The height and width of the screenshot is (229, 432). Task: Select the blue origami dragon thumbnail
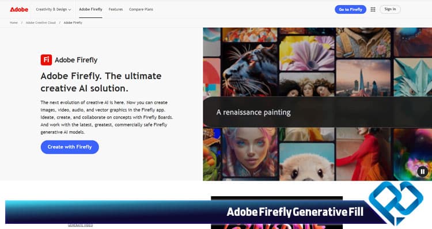(413, 77)
